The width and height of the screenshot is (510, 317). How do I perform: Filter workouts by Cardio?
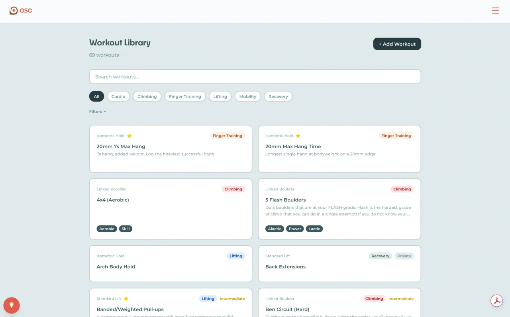pos(118,96)
